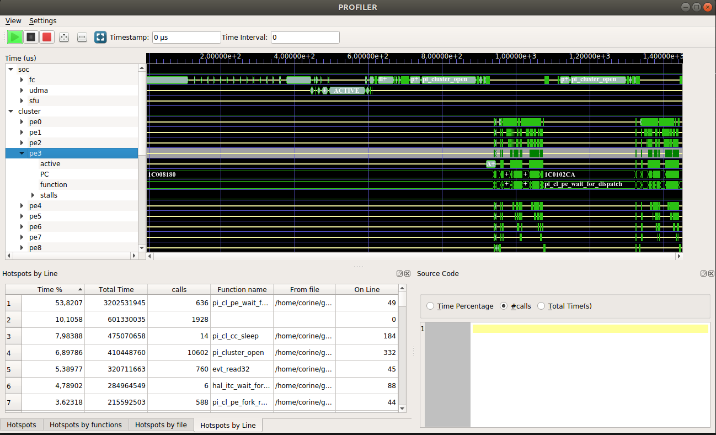
Task: Click hotspots table scroll down arrow
Action: [402, 409]
